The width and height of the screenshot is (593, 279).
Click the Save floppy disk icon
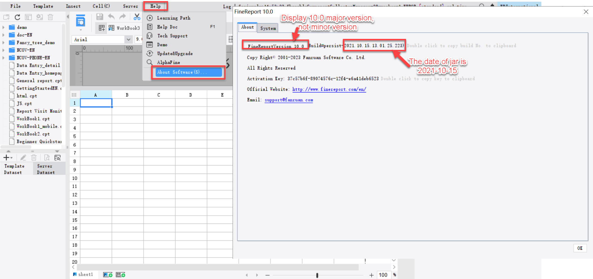pos(100,17)
